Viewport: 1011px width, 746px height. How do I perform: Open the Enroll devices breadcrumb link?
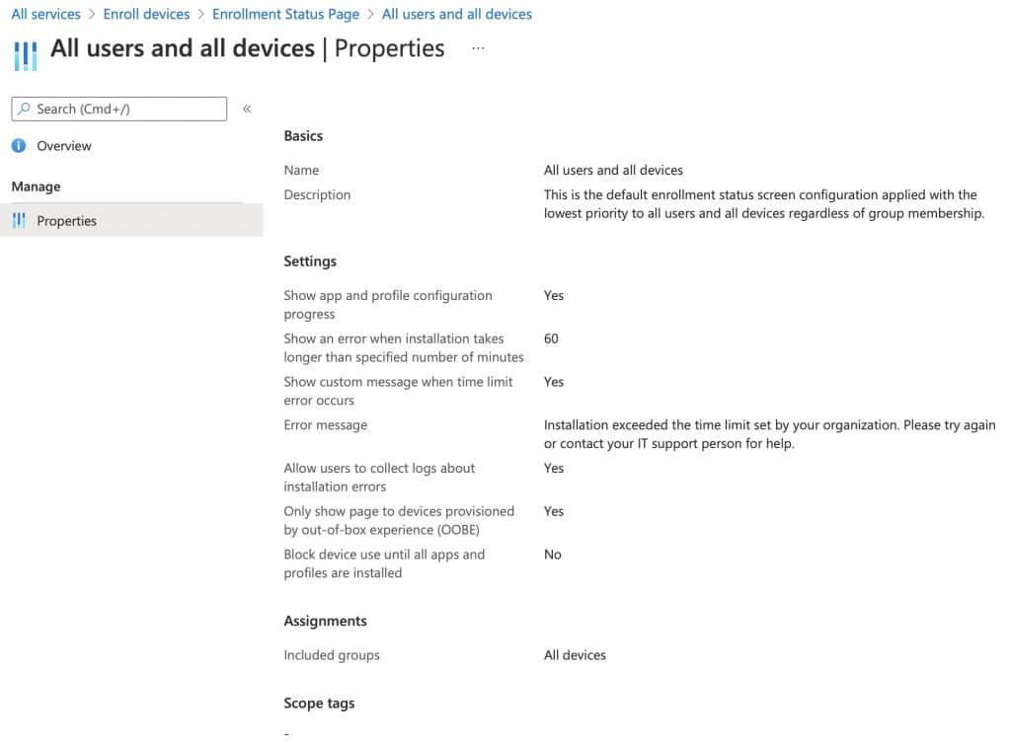[146, 13]
